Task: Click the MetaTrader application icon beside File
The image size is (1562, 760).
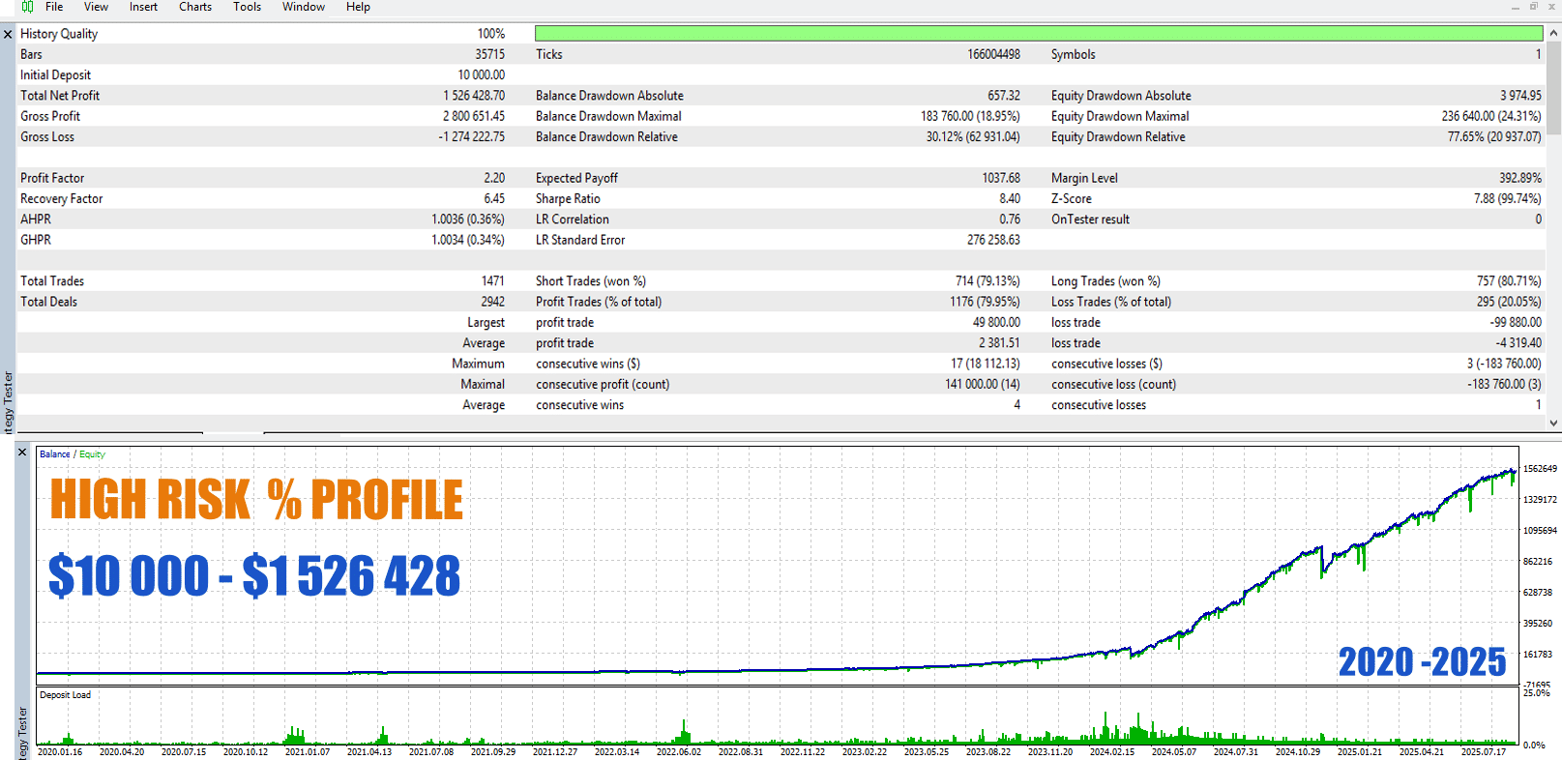Action: pyautogui.click(x=27, y=7)
